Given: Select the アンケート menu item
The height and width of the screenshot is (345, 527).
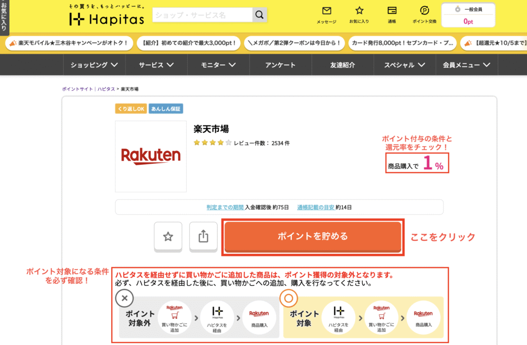Looking at the screenshot, I should (280, 65).
